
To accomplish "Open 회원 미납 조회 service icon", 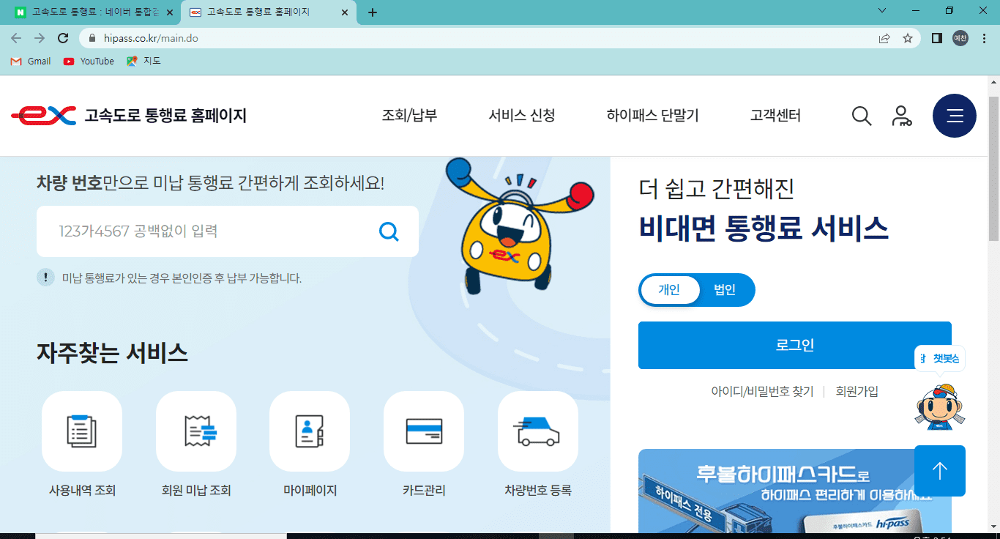I will [196, 431].
